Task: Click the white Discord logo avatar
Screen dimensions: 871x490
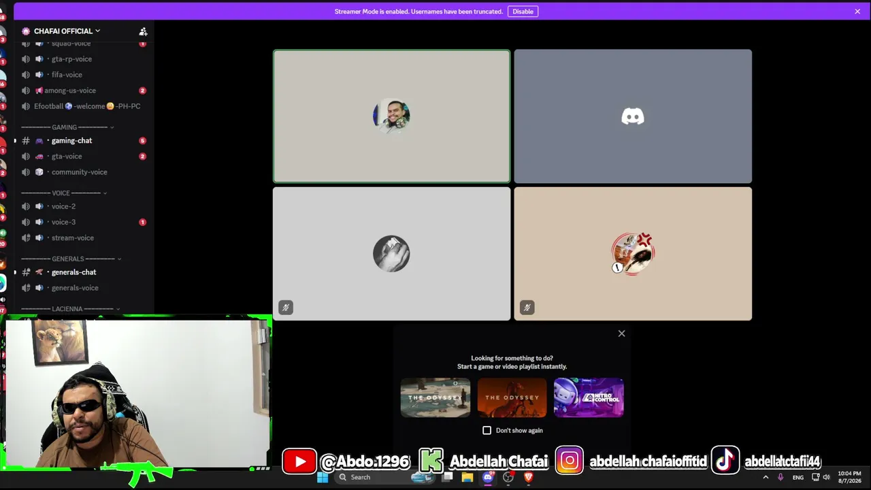Action: 633,116
